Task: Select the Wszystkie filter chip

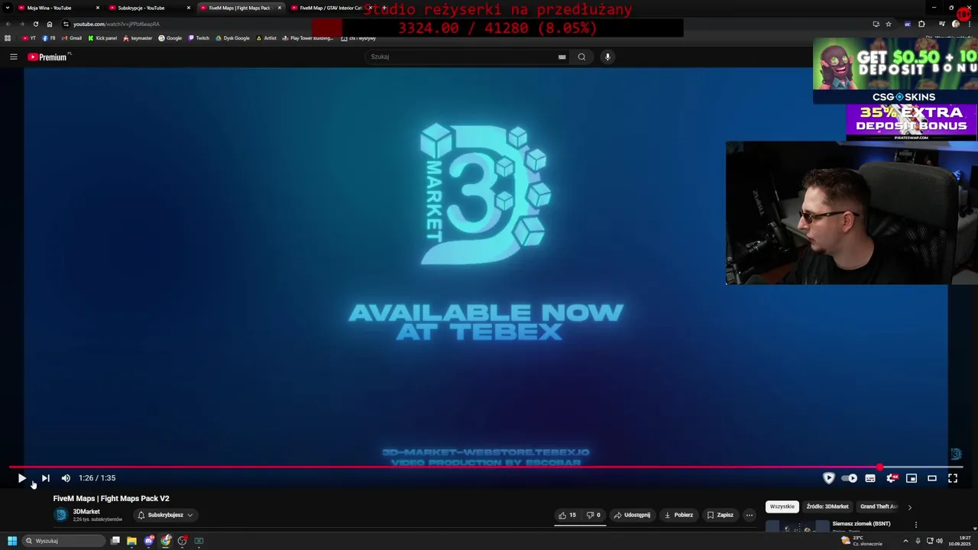Action: coord(782,506)
